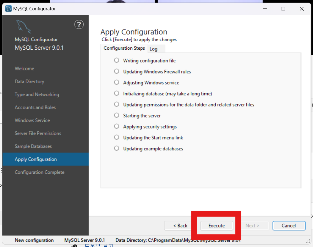Image resolution: width=313 pixels, height=247 pixels.
Task: Go to Server File Permissions step
Action: 38,133
